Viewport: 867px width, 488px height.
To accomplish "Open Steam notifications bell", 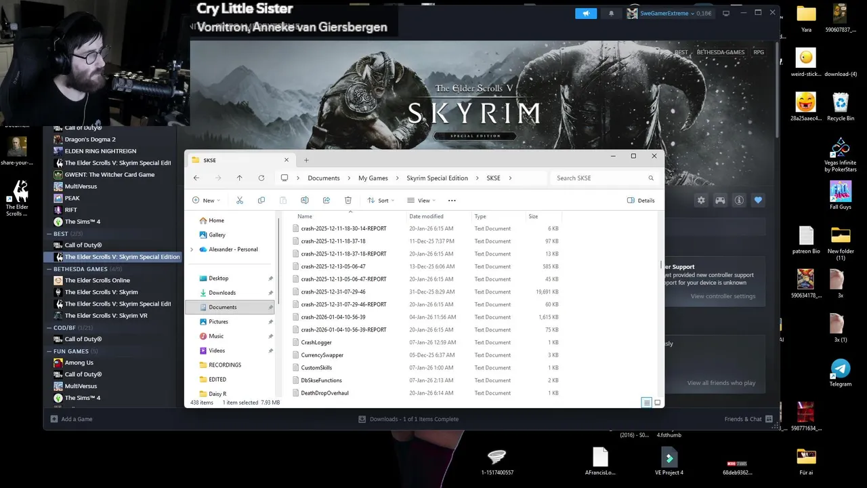I will pyautogui.click(x=611, y=13).
